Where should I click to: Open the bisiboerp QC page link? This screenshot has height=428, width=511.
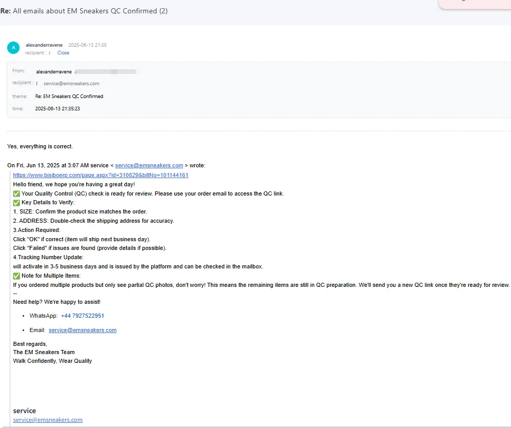[101, 175]
